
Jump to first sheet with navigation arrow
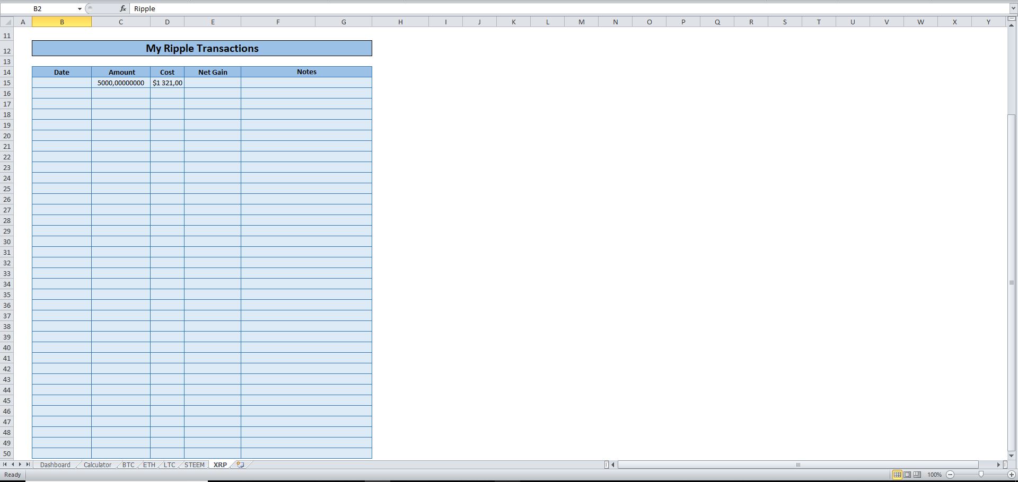[6, 465]
